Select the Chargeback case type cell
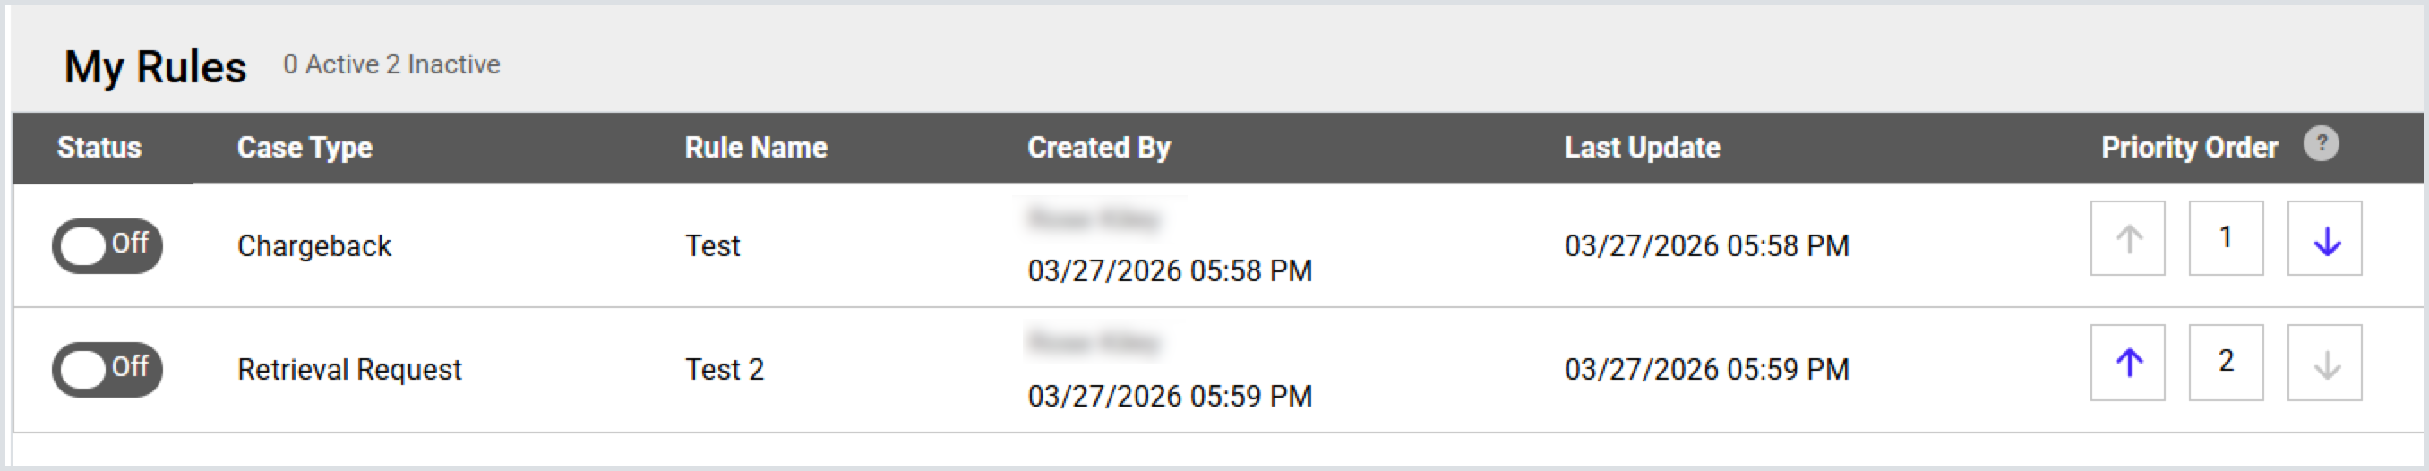This screenshot has height=471, width=2429. [314, 246]
